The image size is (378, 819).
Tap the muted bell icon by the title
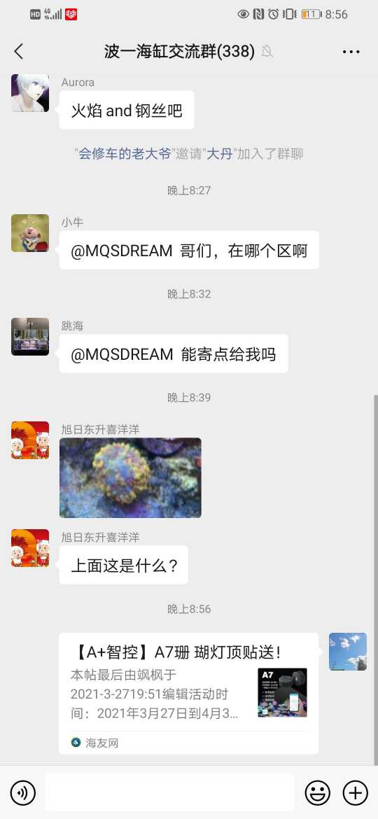[x=267, y=51]
